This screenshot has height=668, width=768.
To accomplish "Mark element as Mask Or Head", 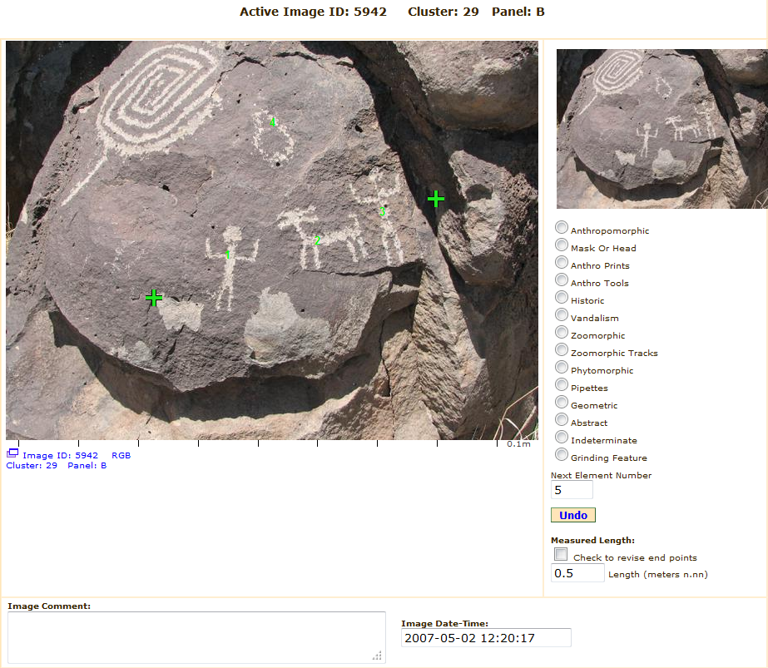I will pos(562,245).
